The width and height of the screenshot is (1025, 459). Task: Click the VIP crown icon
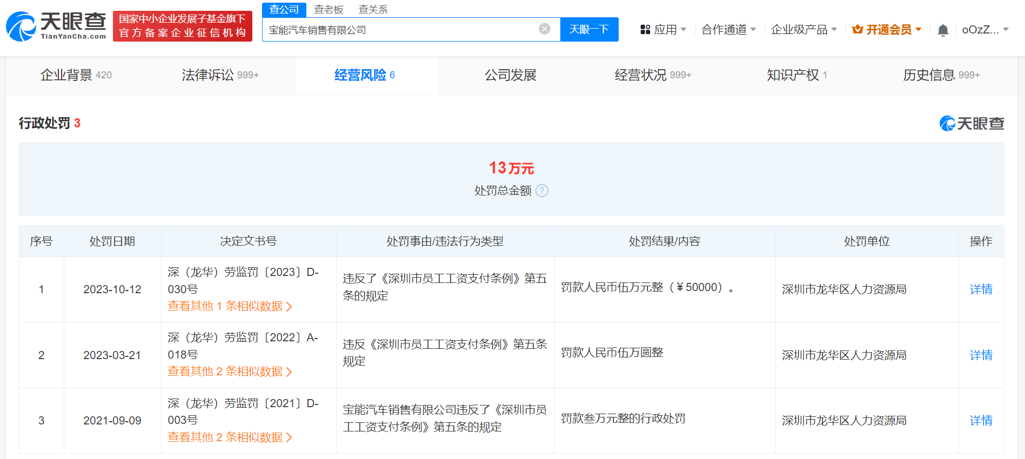coord(857,29)
